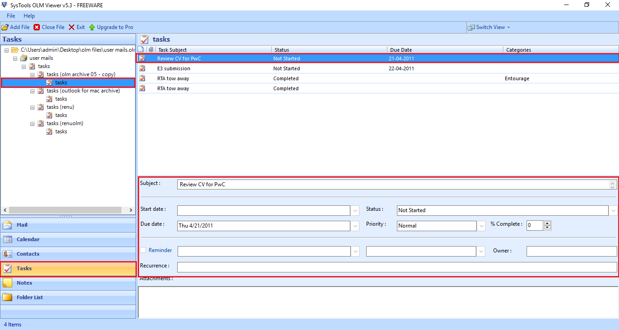Open the Help menu

(x=29, y=16)
